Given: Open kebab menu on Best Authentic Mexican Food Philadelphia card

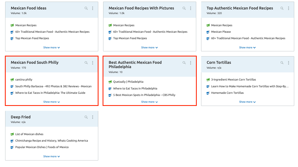Looking at the screenshot, I should 191,63.
